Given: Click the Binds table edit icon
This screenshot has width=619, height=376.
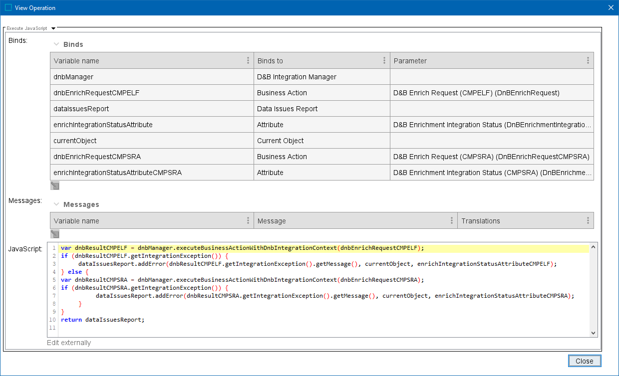Looking at the screenshot, I should pyautogui.click(x=55, y=186).
